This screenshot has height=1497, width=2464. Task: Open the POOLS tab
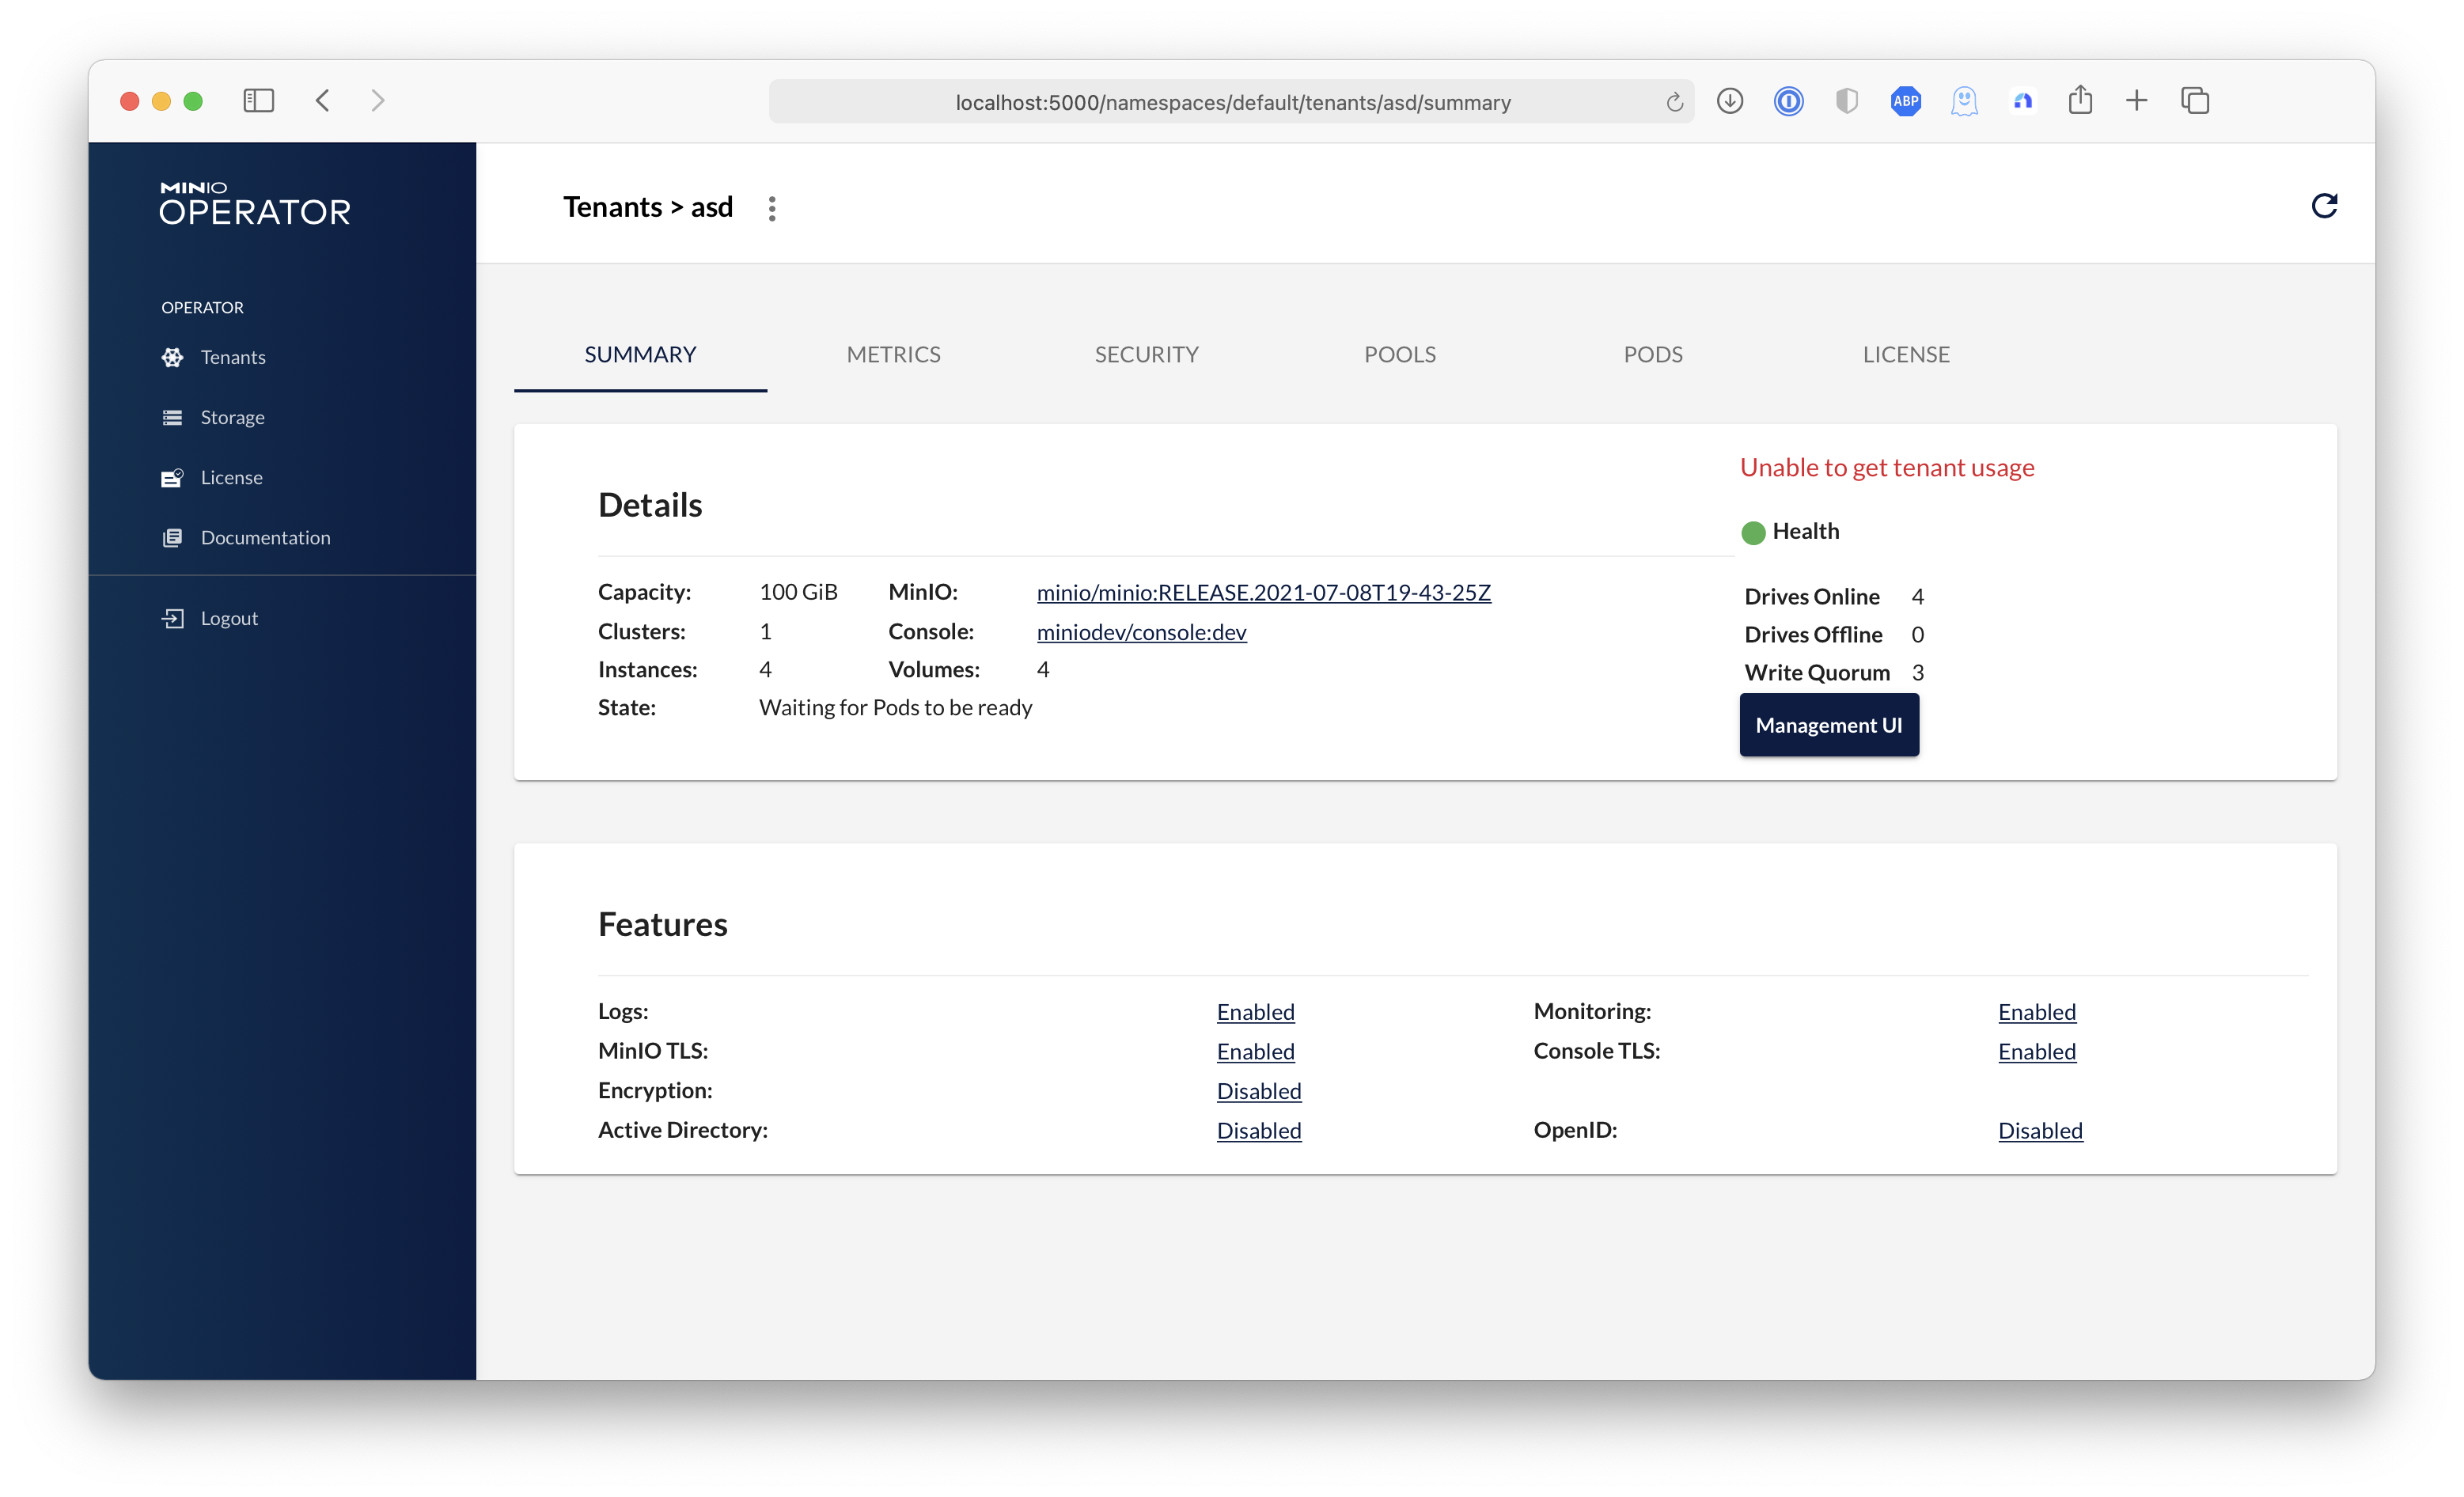1399,354
